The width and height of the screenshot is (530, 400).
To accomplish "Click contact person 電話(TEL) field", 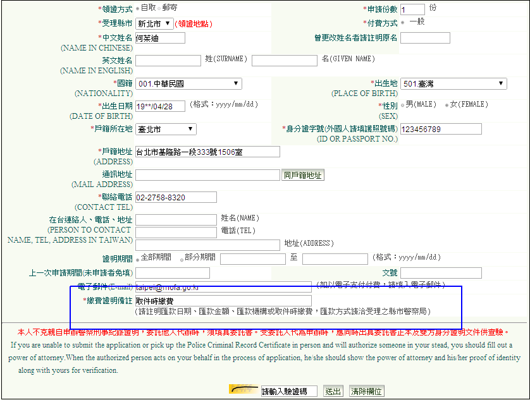I will click(176, 232).
